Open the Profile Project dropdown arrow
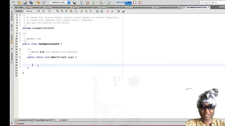This screenshot has height=126, width=225. pos(111,2)
